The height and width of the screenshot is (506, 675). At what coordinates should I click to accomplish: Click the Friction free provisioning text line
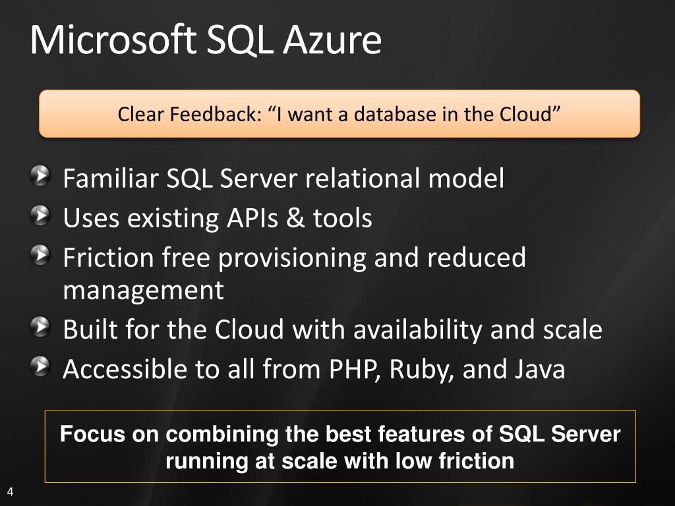click(x=295, y=258)
